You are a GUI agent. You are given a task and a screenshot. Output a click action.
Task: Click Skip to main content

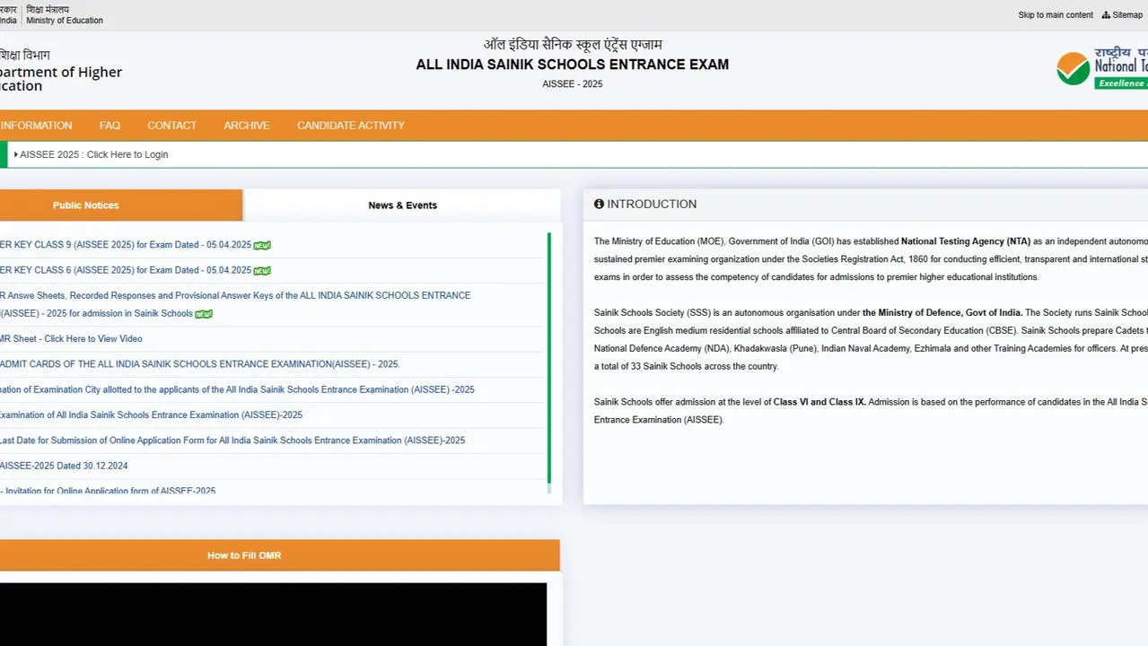coord(1055,14)
